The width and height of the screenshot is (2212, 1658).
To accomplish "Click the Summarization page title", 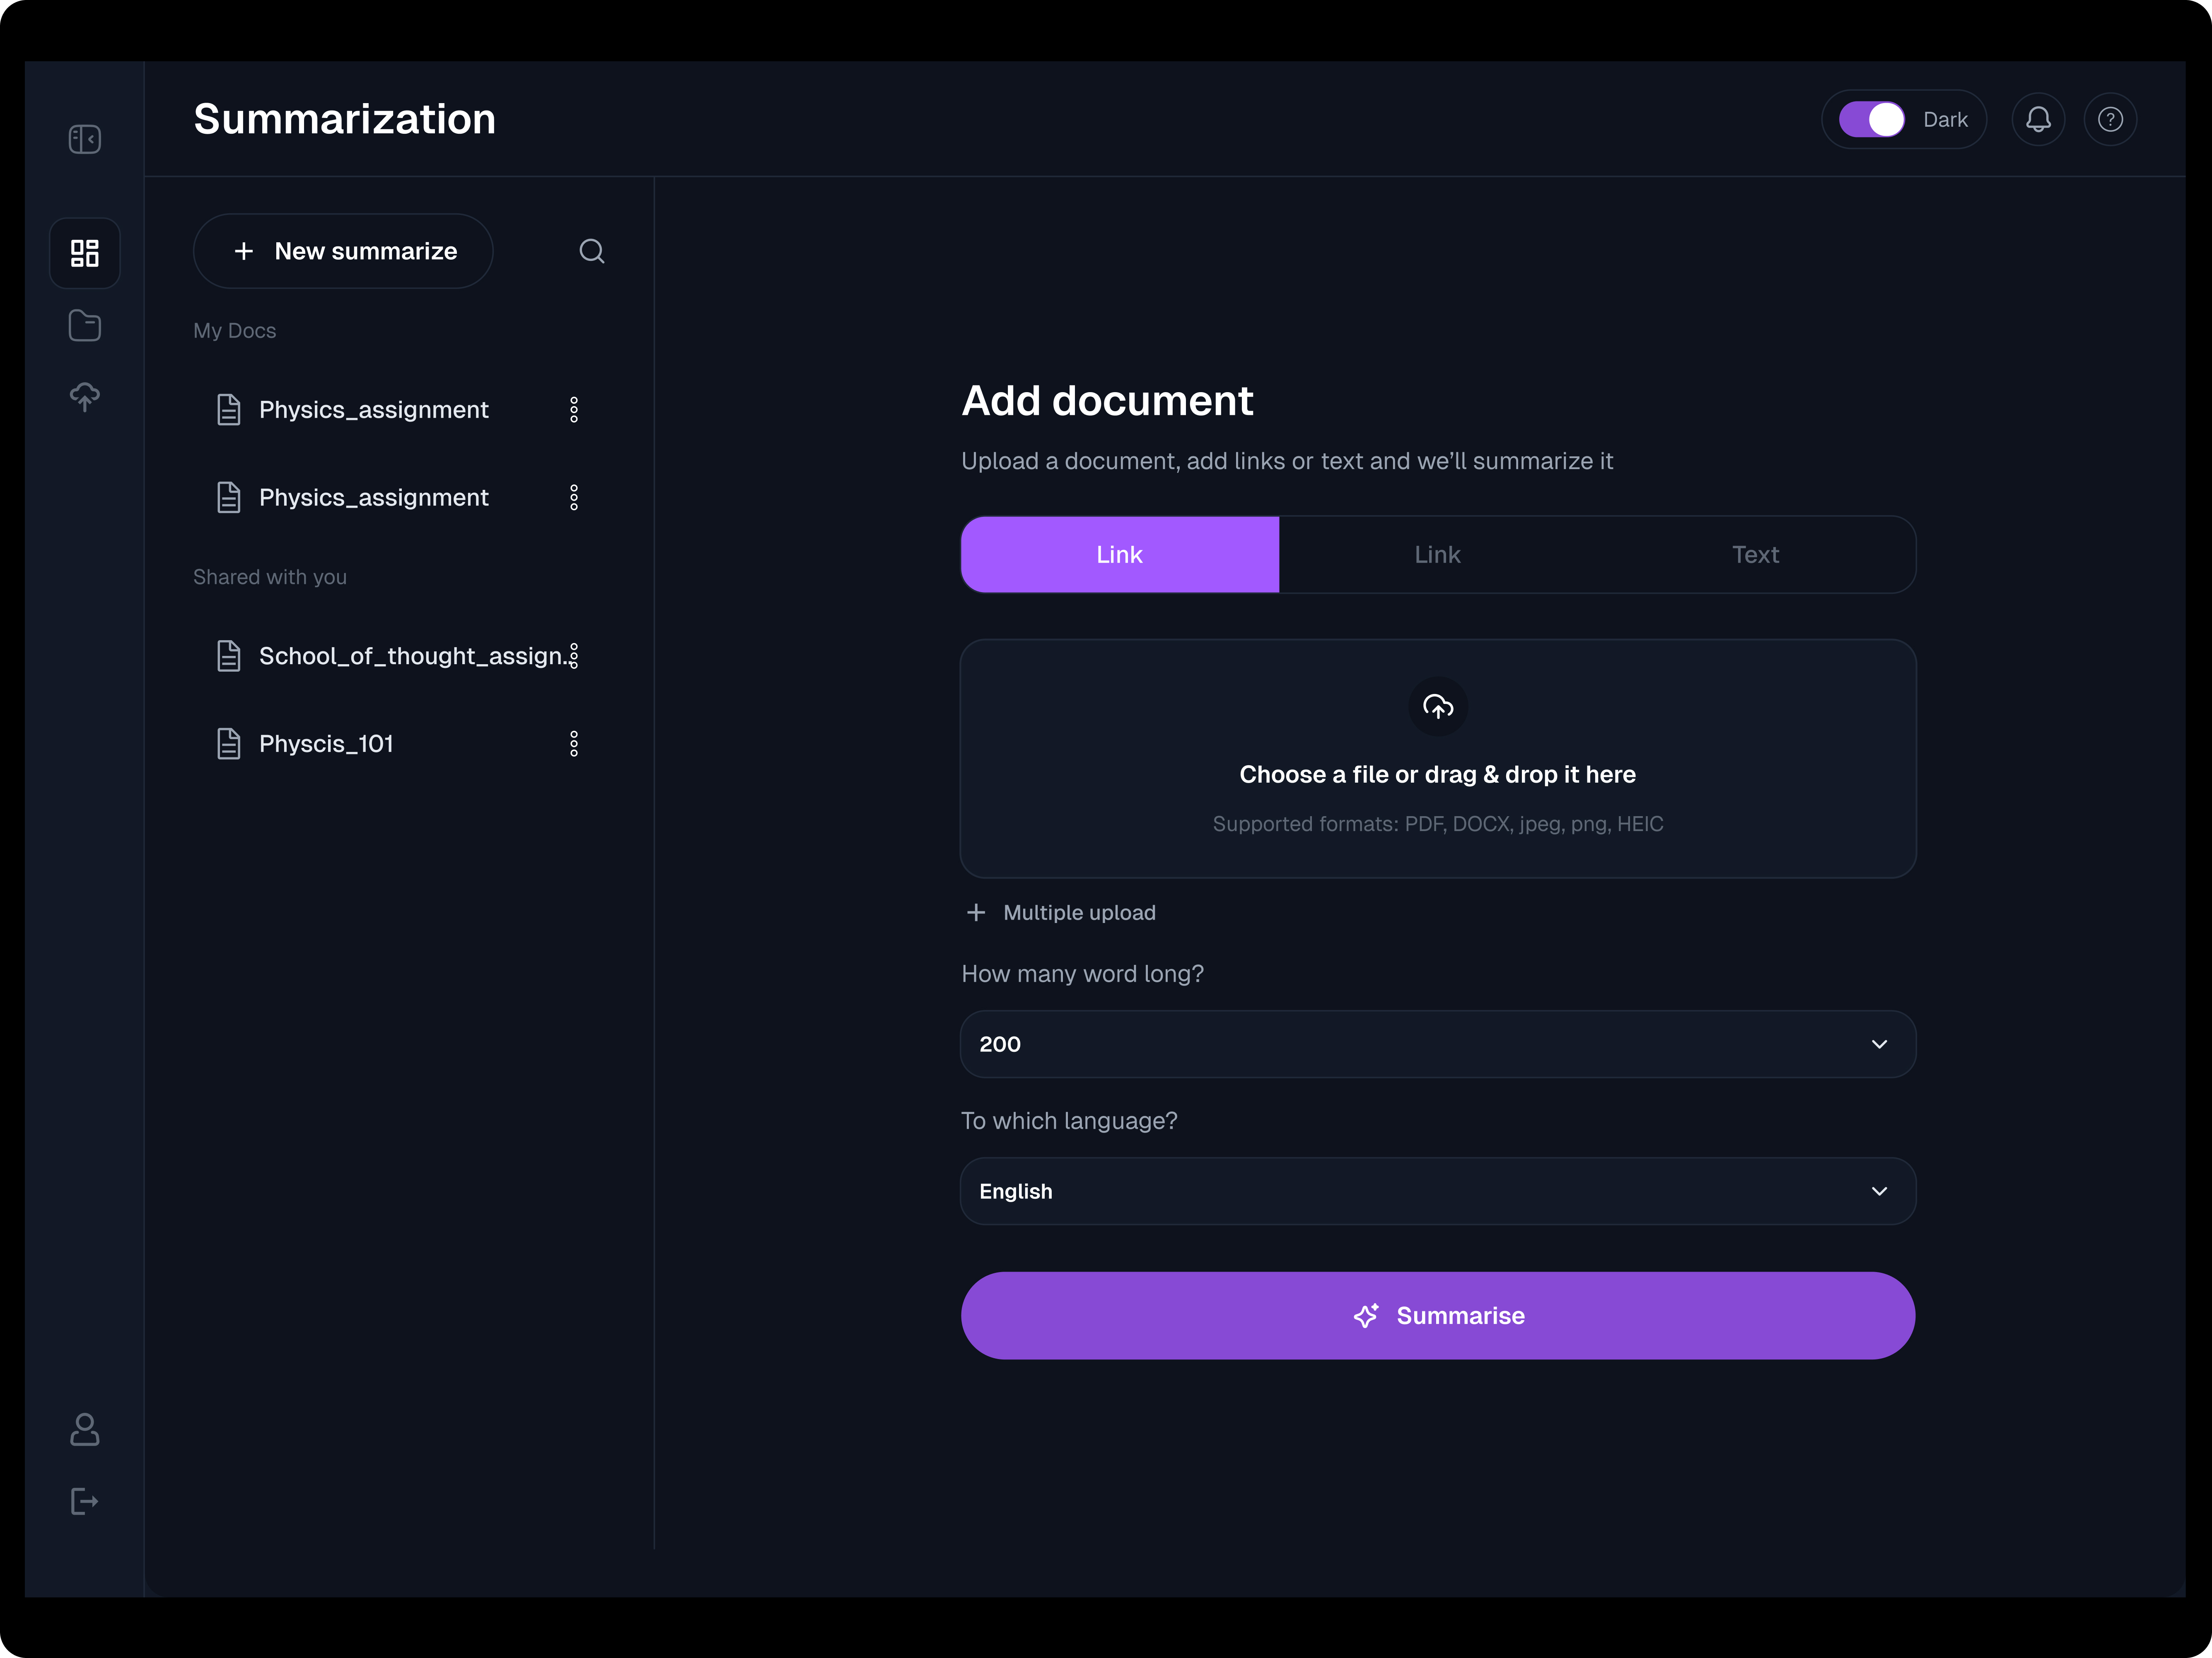I will (345, 119).
